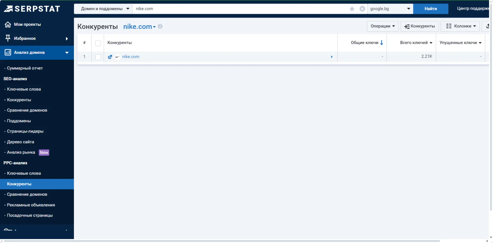Open Суммарный отчет in sidebar

tap(25, 68)
